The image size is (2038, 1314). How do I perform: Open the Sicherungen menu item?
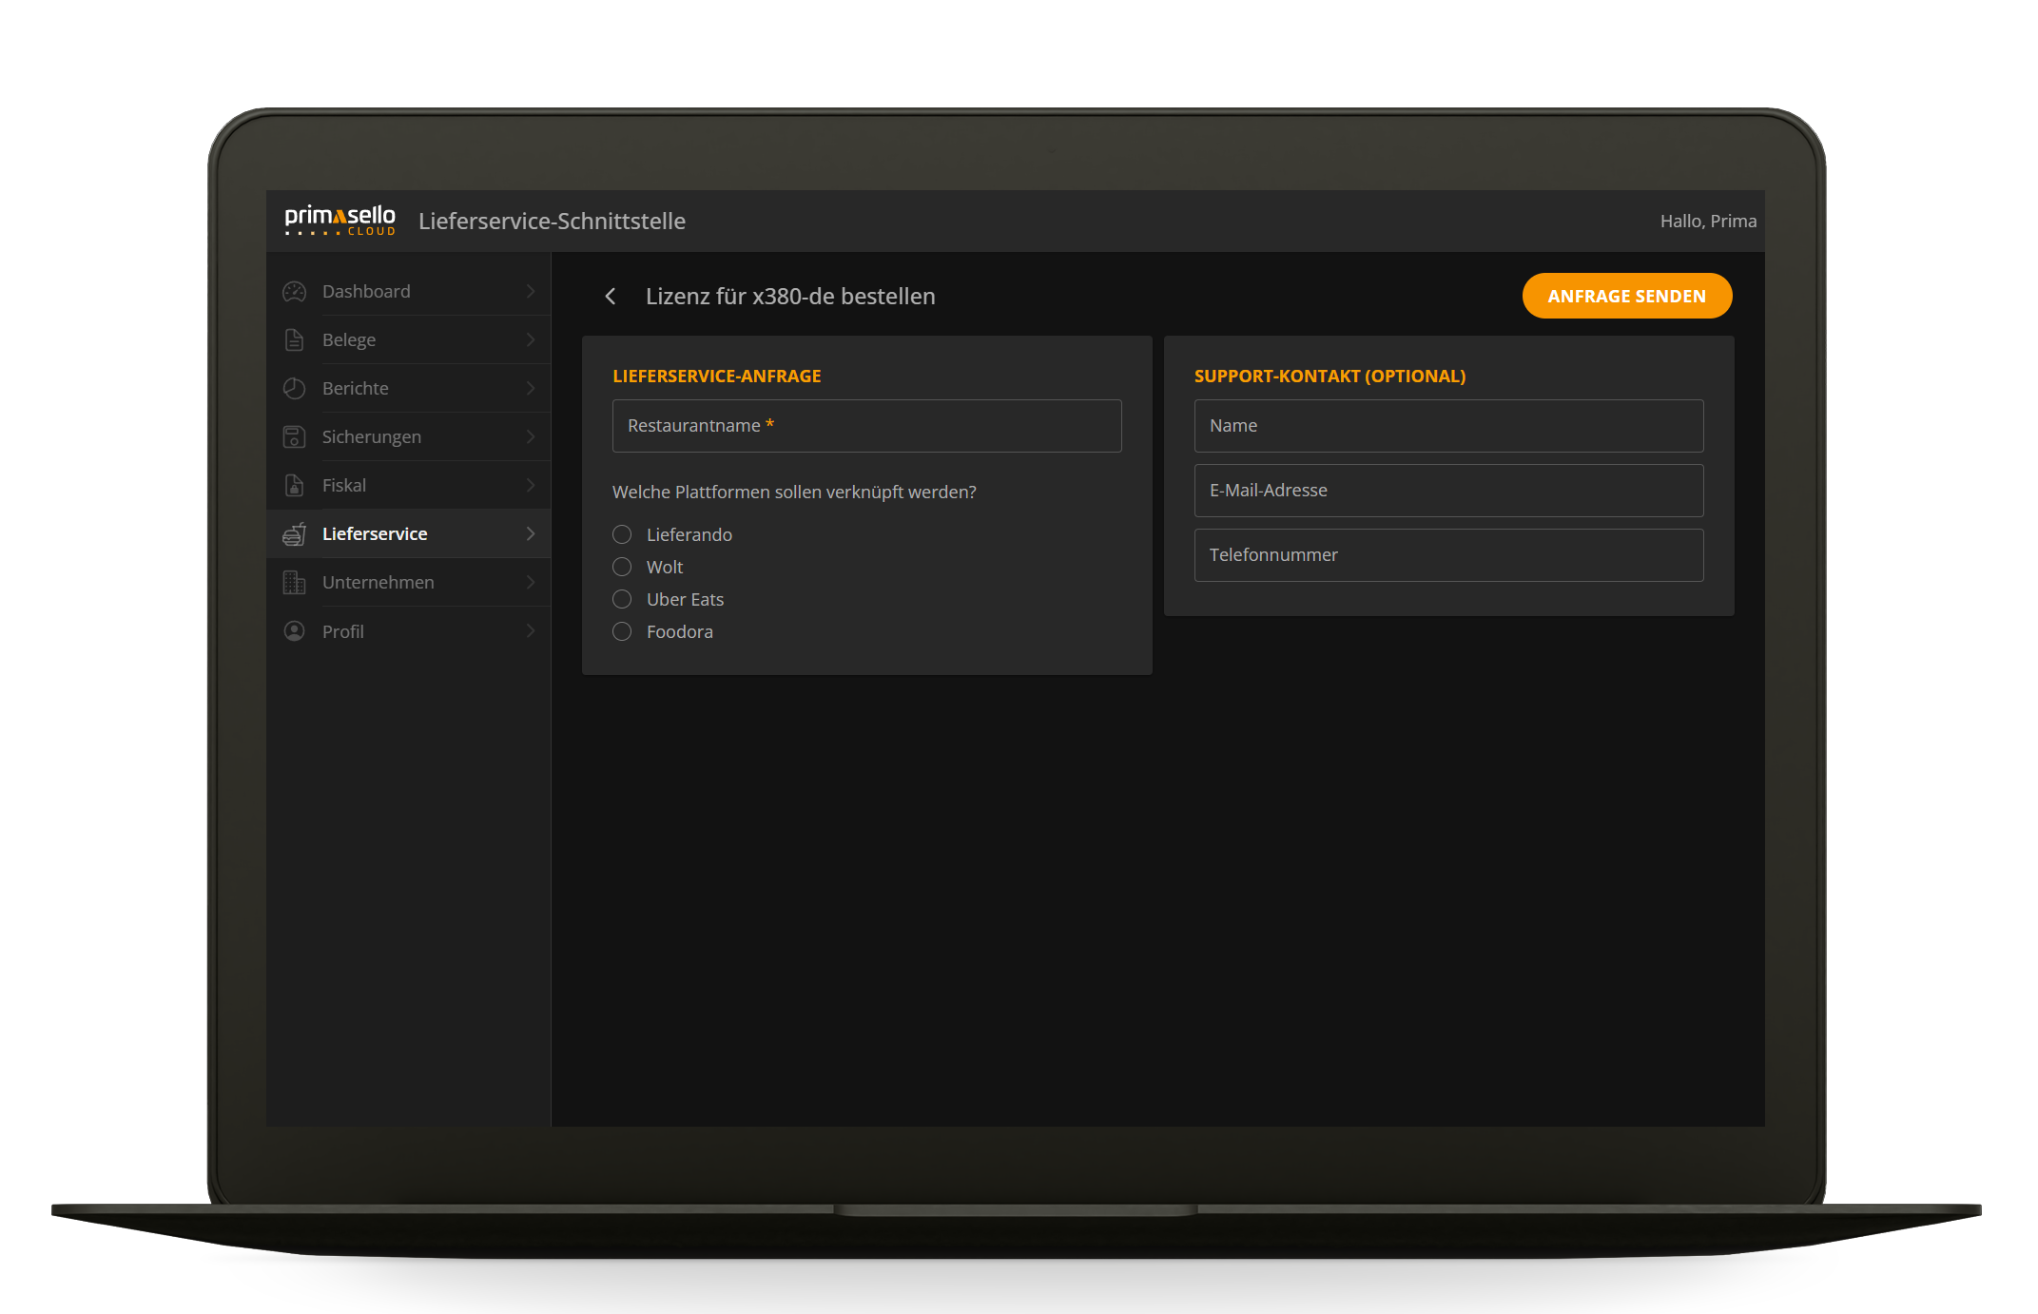point(372,437)
